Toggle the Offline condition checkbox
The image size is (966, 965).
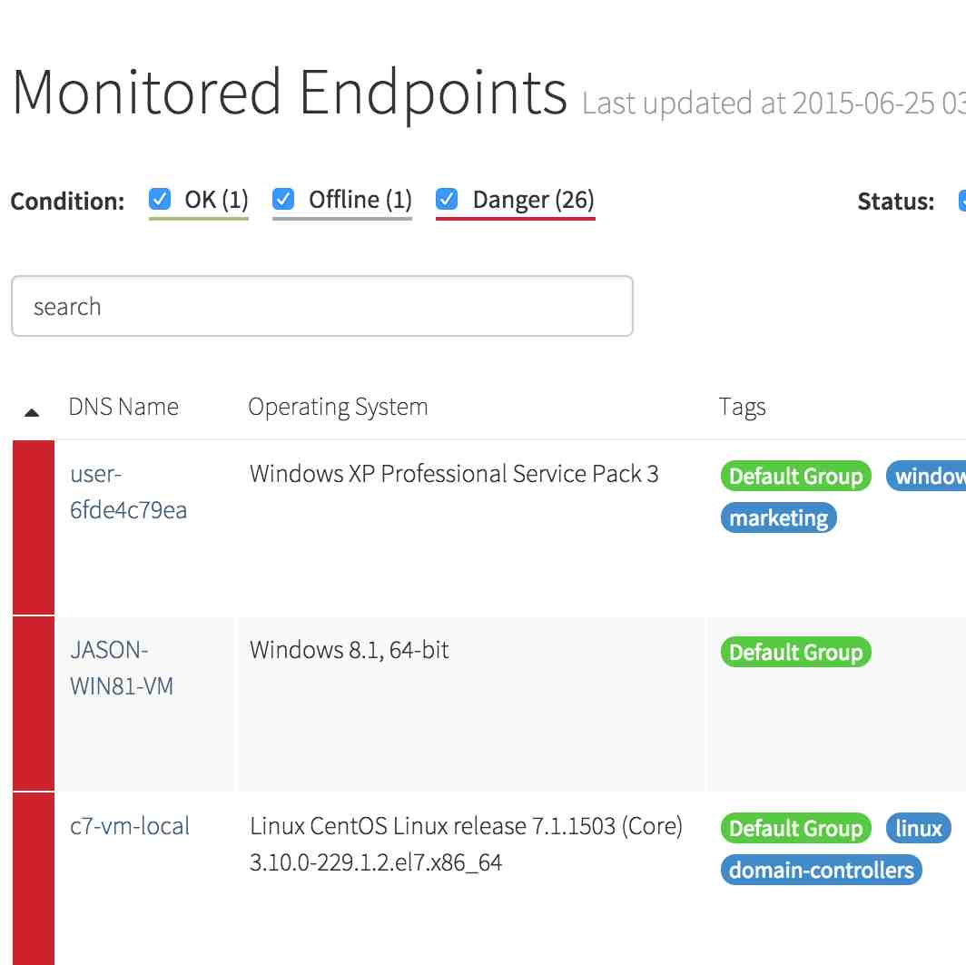pos(283,199)
